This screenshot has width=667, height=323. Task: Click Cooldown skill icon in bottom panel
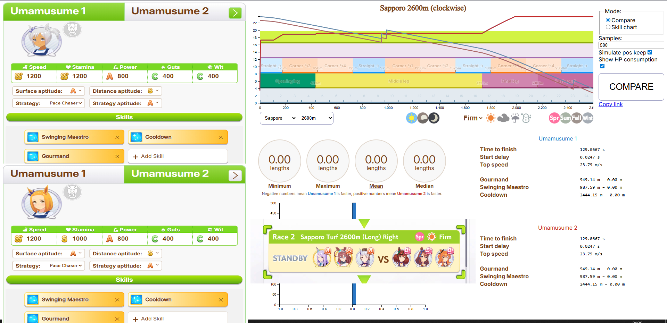(x=136, y=299)
